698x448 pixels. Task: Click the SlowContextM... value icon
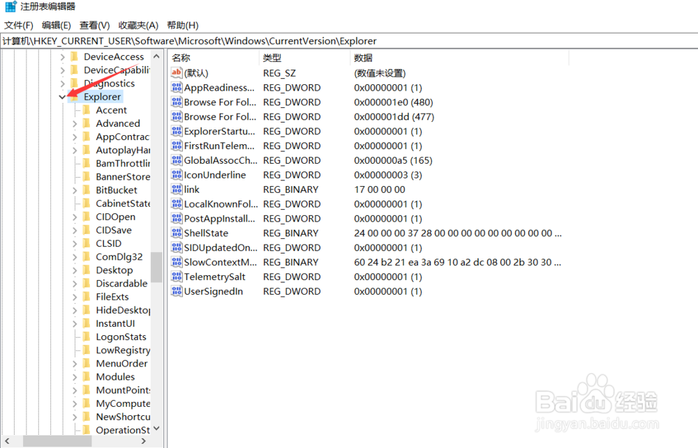point(177,262)
